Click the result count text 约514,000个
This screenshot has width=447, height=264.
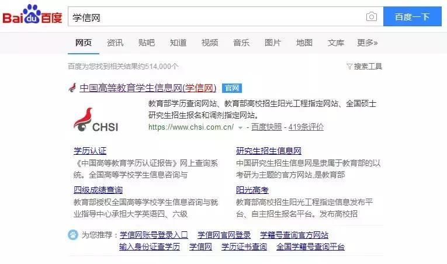coord(158,67)
